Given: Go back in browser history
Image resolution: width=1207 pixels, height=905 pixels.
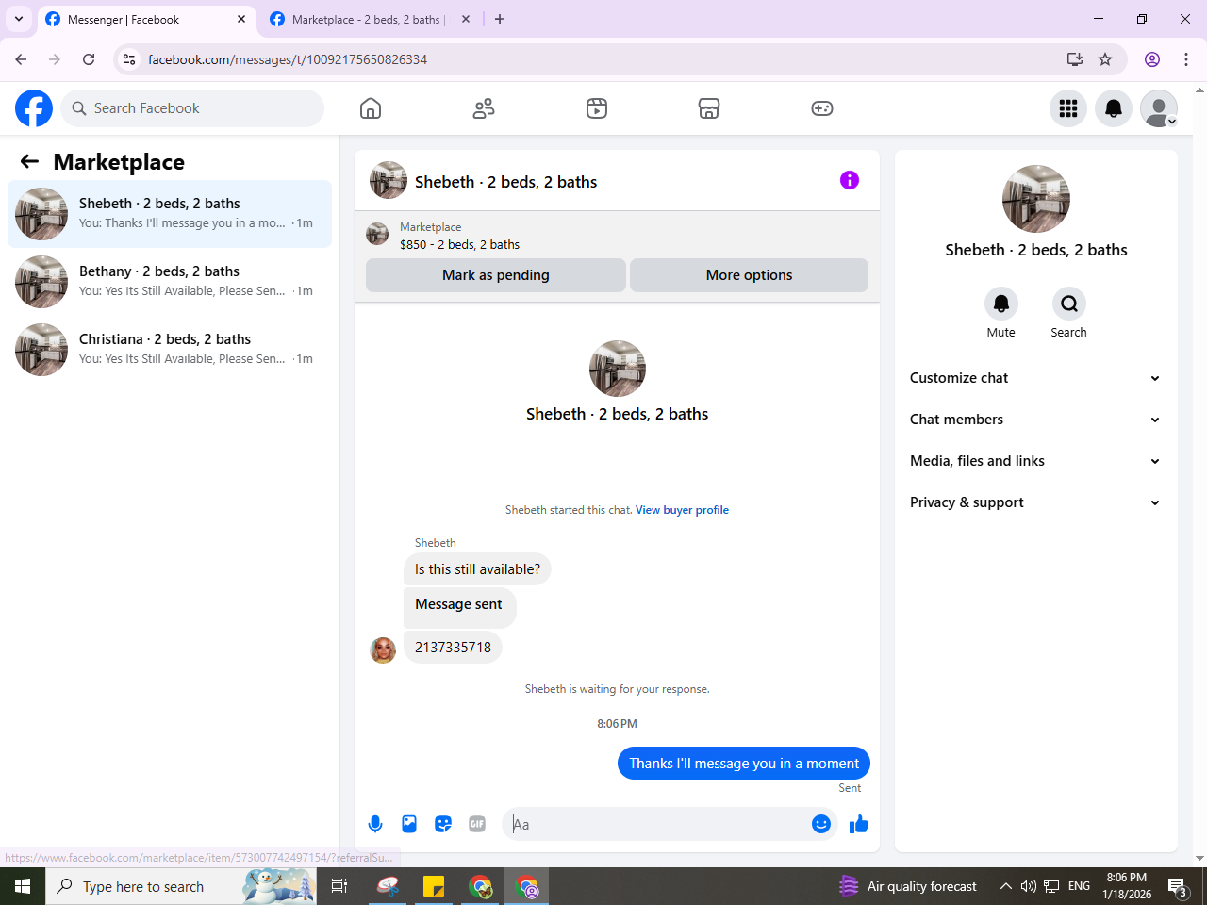Looking at the screenshot, I should [21, 59].
